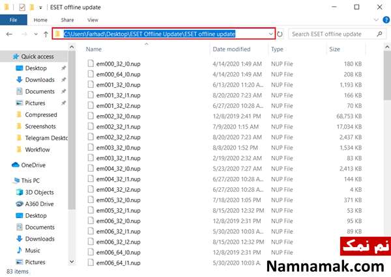
Task: Click the 7/9/2020 1:15 AM date cell
Action: [236, 127]
